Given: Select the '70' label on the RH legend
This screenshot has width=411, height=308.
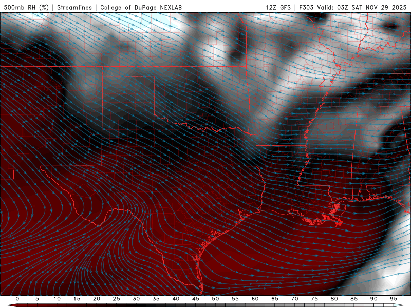Looking at the screenshot, I should pos(294,299).
